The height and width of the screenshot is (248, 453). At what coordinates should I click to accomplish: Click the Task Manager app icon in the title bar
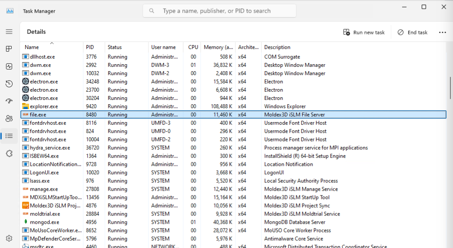click(10, 11)
